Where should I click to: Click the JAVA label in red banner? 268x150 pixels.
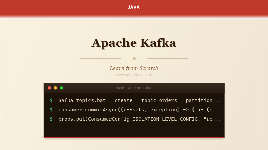pyautogui.click(x=134, y=7)
